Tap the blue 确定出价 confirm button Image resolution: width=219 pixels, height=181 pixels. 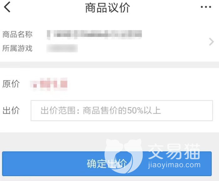[x=107, y=164]
